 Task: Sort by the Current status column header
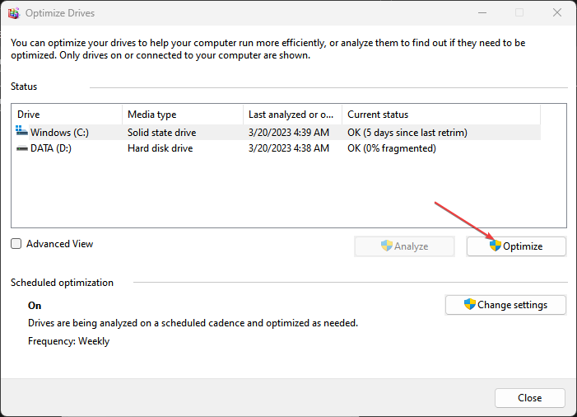pyautogui.click(x=441, y=115)
